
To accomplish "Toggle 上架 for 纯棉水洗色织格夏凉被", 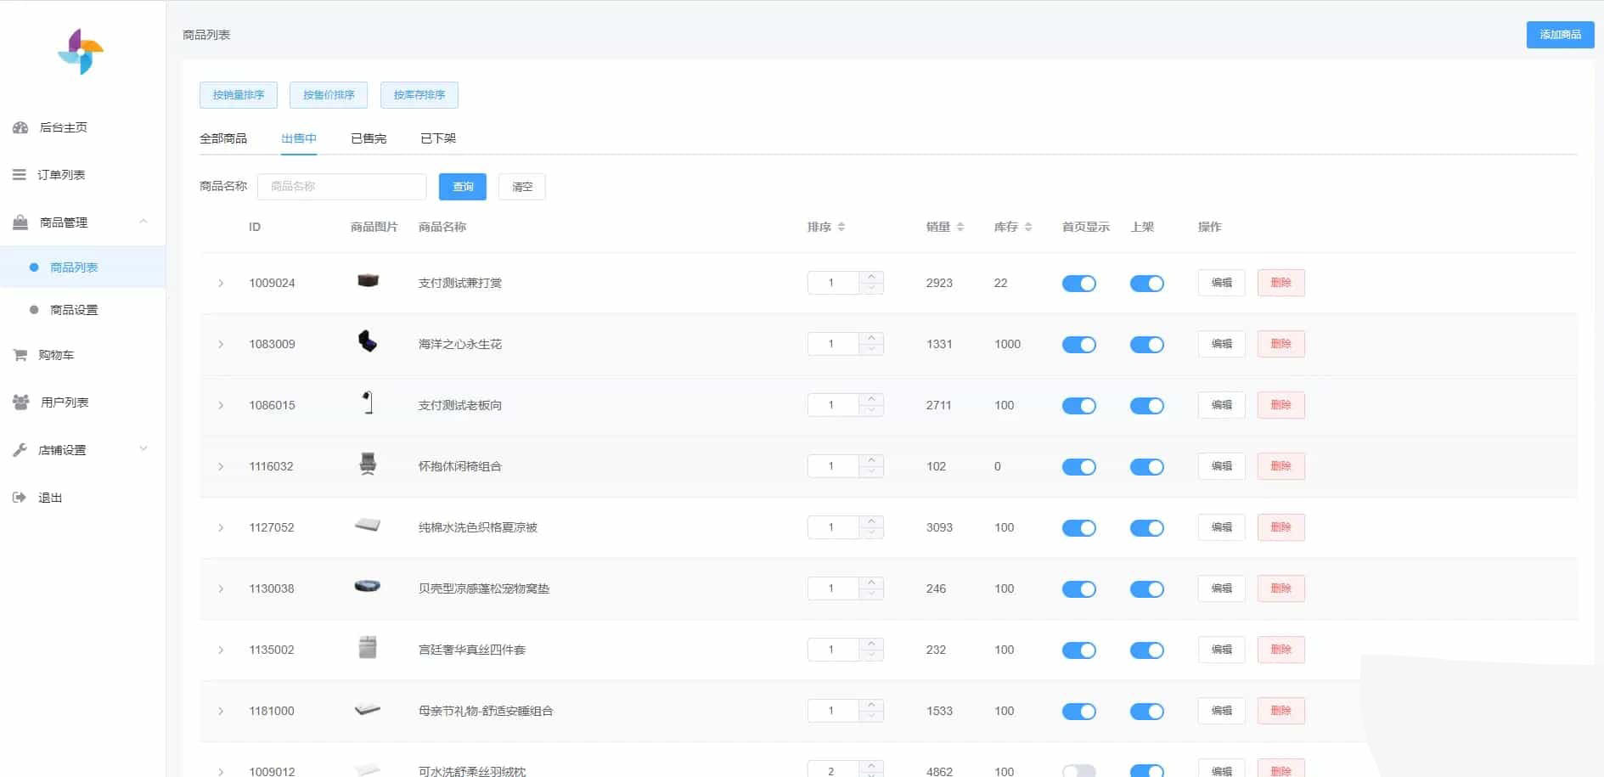I will click(1147, 528).
